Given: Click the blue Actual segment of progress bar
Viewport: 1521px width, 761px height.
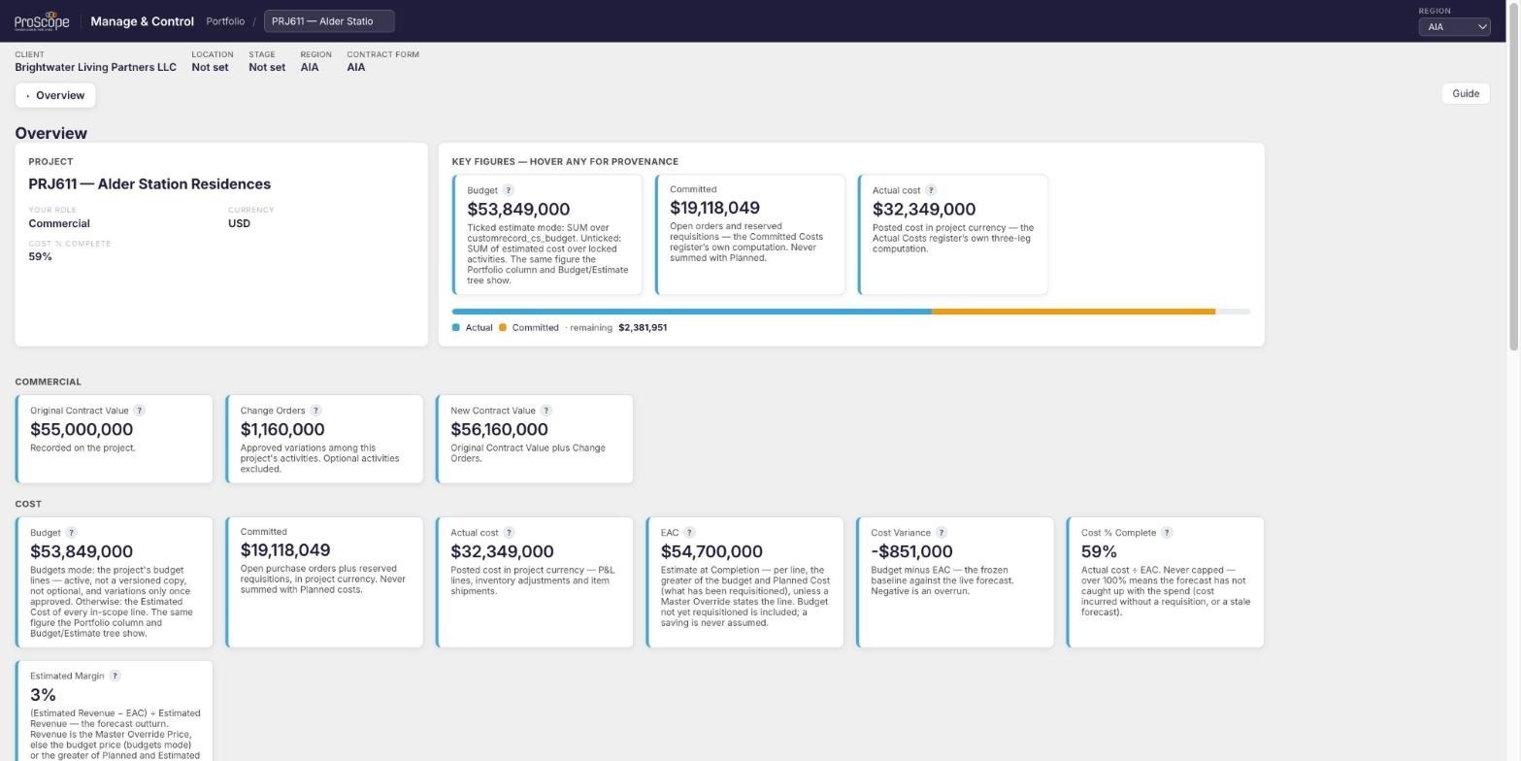Looking at the screenshot, I should coord(692,312).
